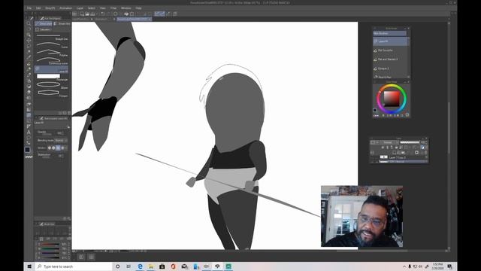Choose the Ellipse sub tool
The height and width of the screenshot is (271, 481).
click(52, 85)
